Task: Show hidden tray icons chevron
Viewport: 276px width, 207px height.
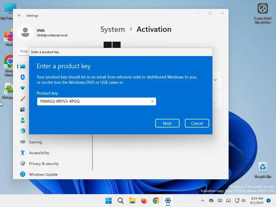Action: (203, 201)
